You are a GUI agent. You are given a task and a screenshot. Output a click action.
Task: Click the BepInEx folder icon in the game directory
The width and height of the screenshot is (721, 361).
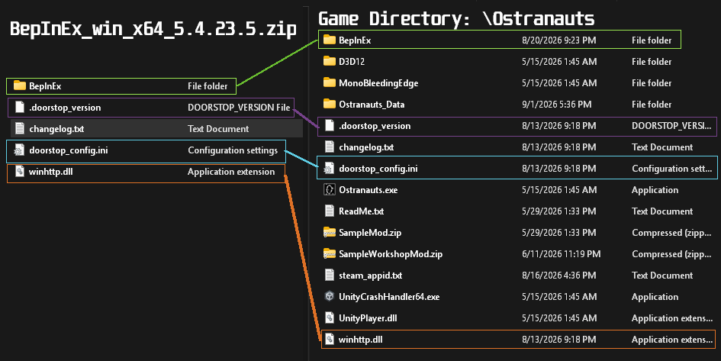[x=330, y=40]
